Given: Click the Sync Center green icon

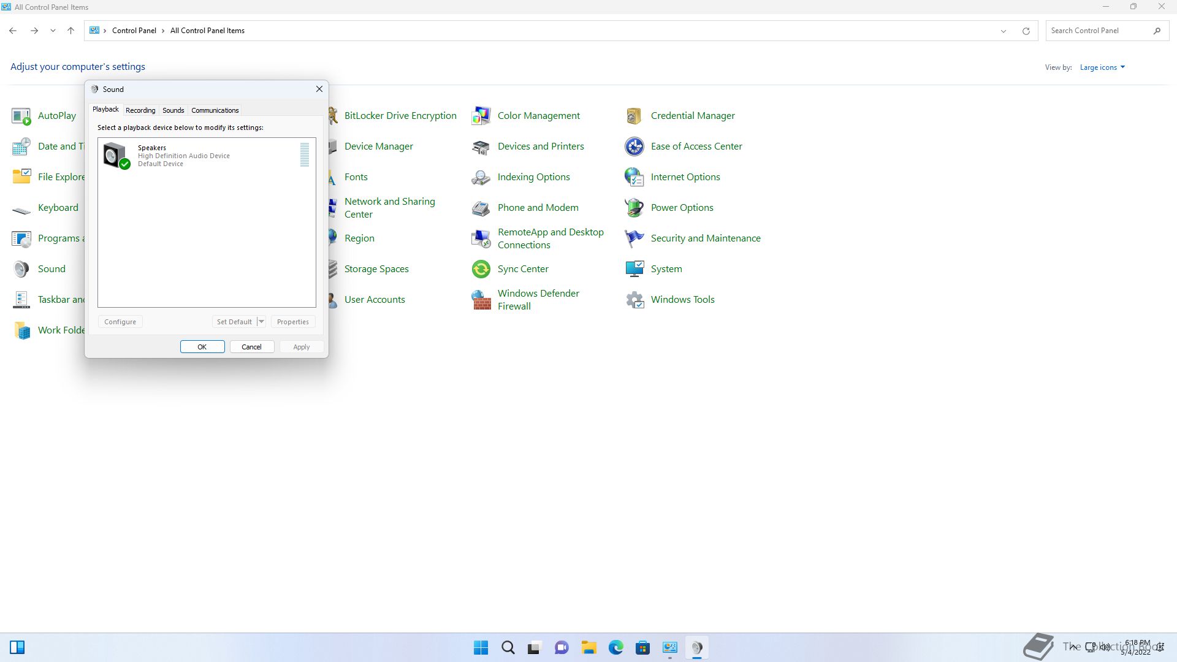Looking at the screenshot, I should point(481,269).
